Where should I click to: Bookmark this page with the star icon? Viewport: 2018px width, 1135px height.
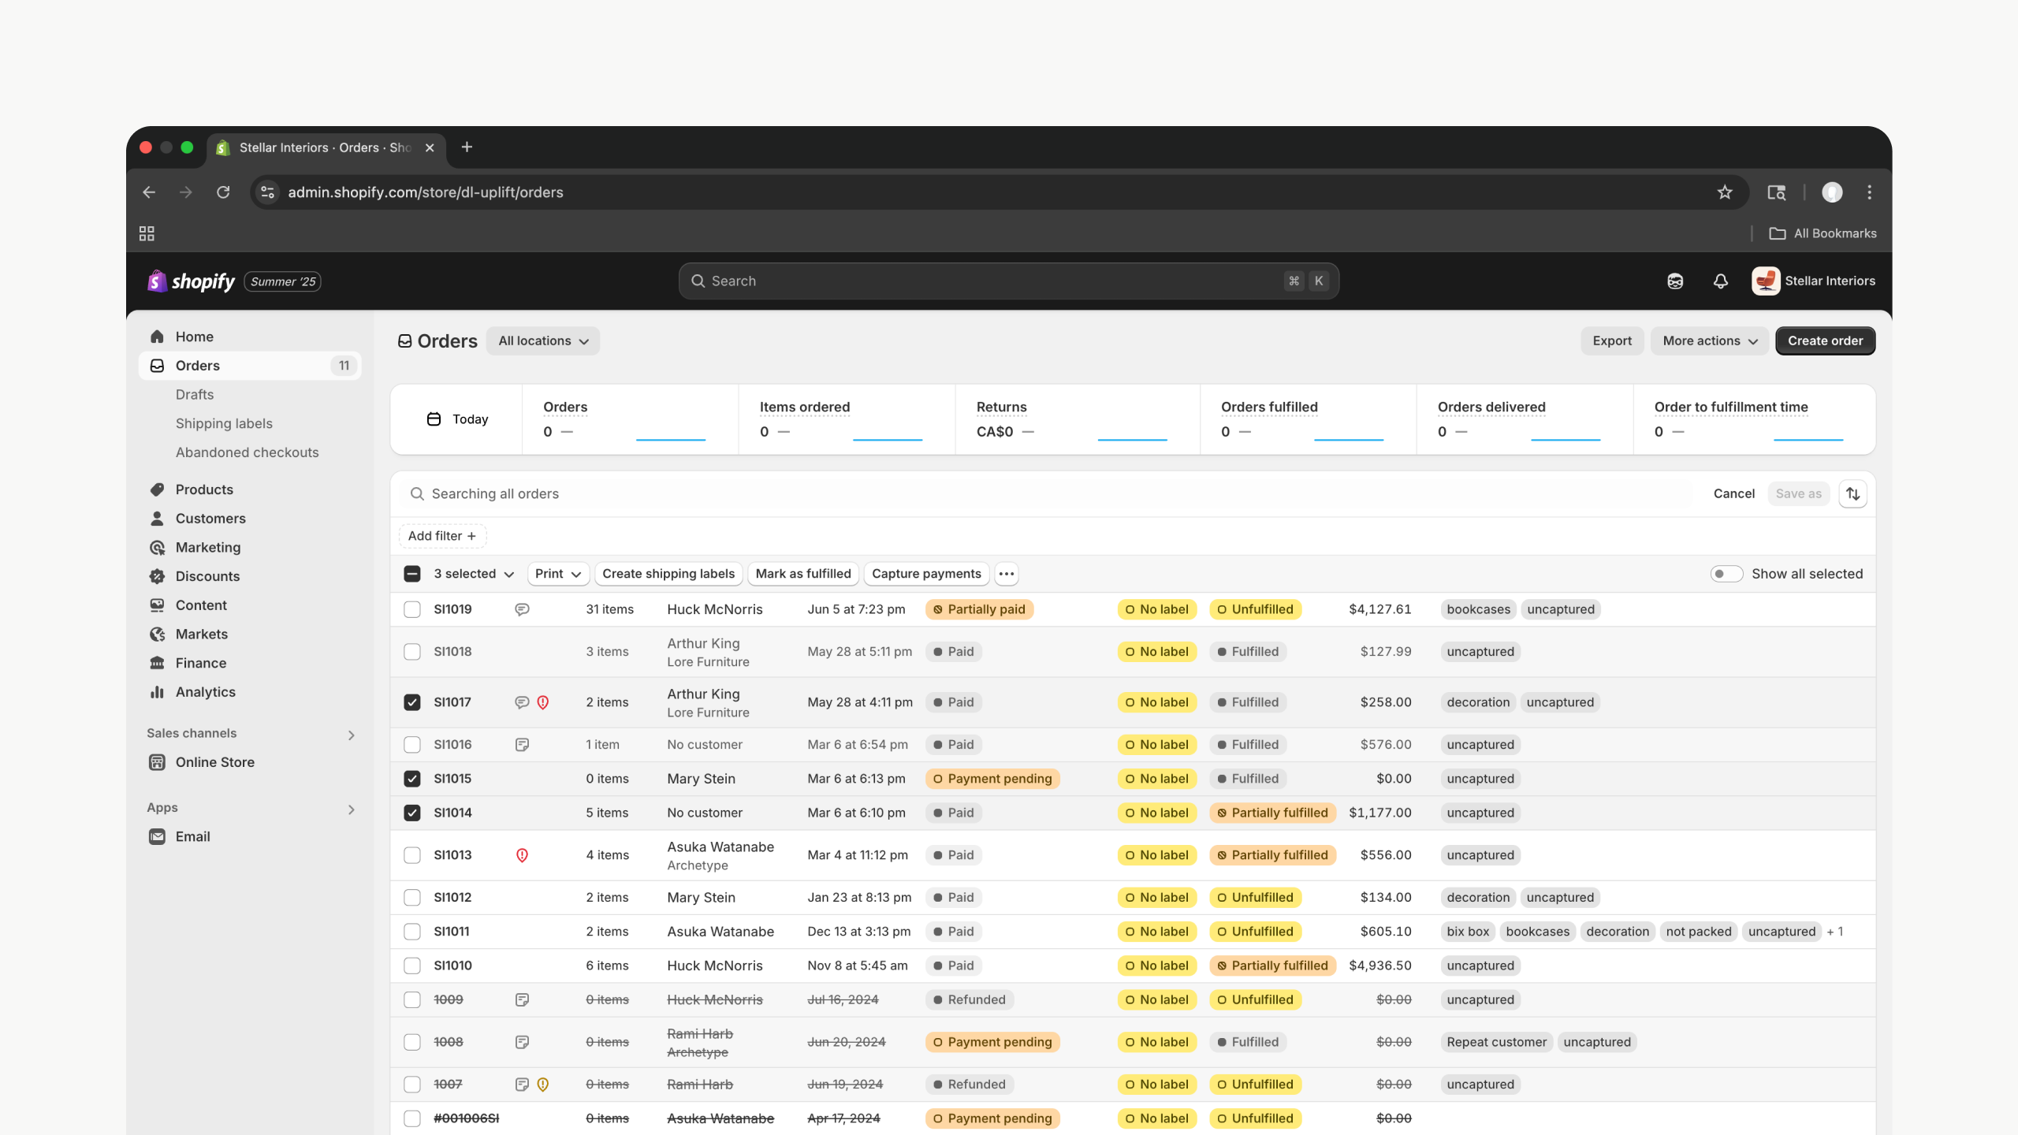pos(1725,192)
